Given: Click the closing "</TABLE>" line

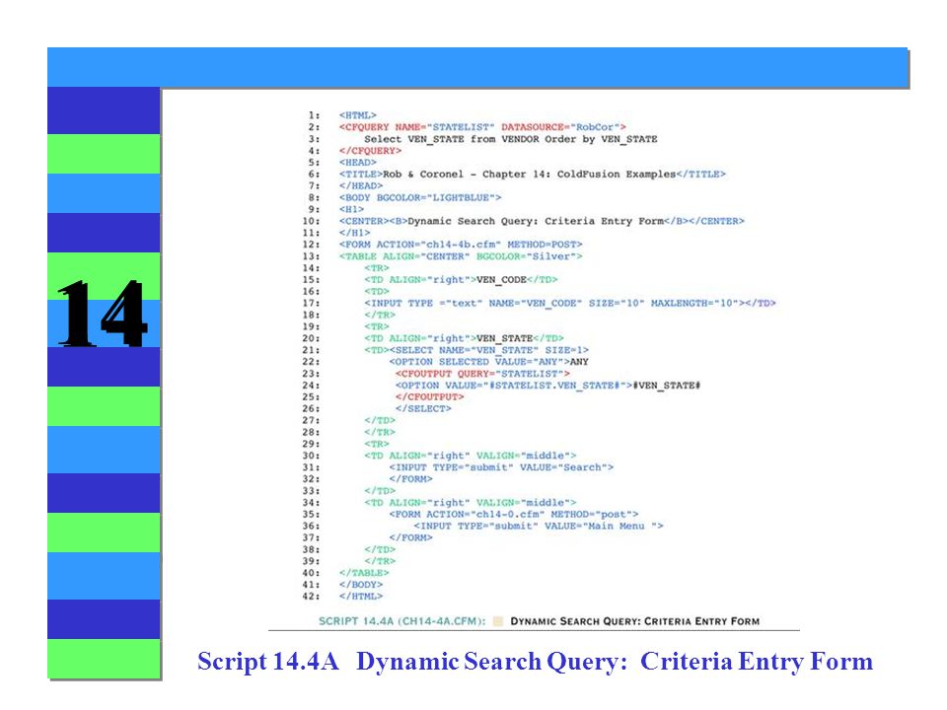Looking at the screenshot, I should click(x=364, y=573).
